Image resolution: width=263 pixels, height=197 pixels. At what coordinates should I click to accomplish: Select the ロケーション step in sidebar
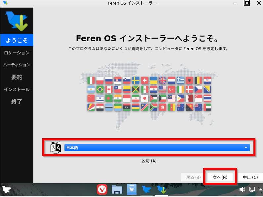coord(17,53)
